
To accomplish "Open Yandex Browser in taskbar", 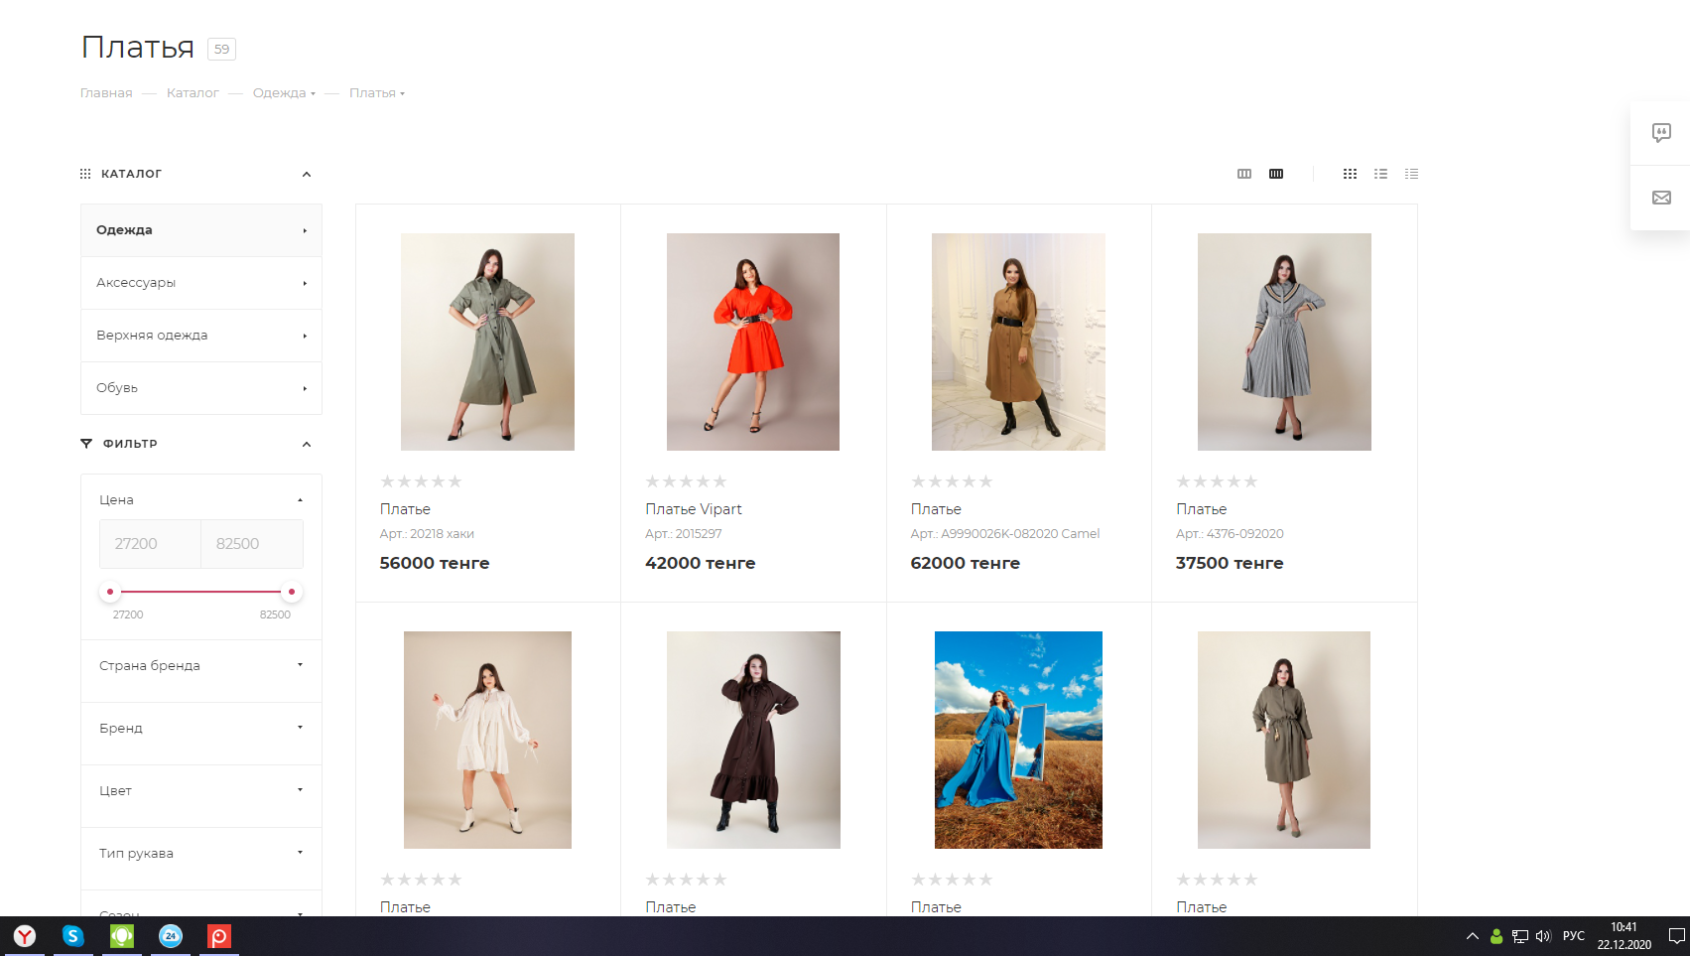I will (x=25, y=936).
